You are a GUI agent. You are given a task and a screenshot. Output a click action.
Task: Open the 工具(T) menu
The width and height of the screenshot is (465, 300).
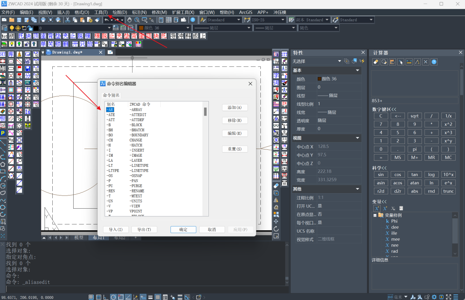click(x=101, y=12)
